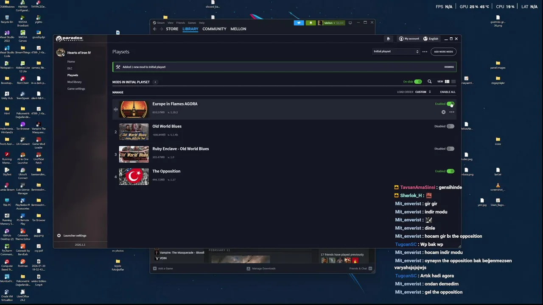Open Friends menu in Steam window
The width and height of the screenshot is (543, 305).
click(x=180, y=23)
